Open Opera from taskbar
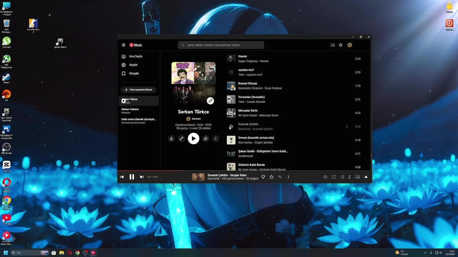The image size is (458, 257). 69,253
